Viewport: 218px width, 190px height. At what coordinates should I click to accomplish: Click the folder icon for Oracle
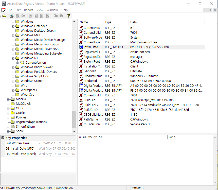13,113
